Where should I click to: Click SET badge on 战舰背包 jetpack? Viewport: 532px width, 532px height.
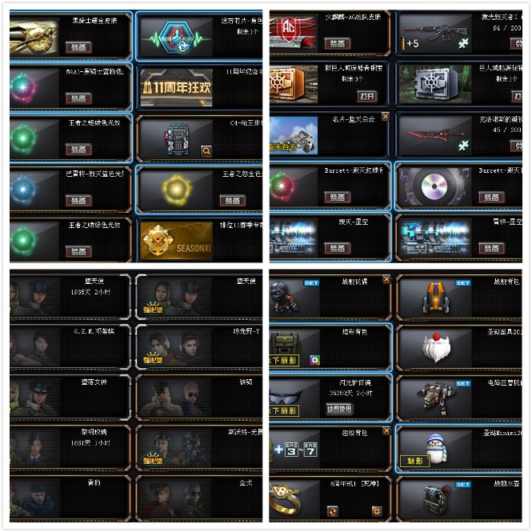[x=462, y=283]
